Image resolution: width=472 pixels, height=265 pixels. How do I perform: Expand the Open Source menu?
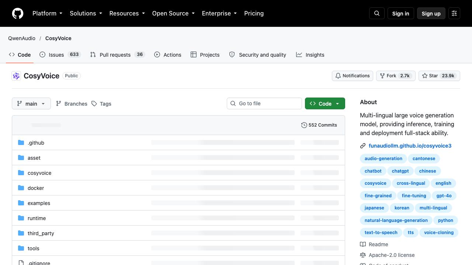(173, 13)
